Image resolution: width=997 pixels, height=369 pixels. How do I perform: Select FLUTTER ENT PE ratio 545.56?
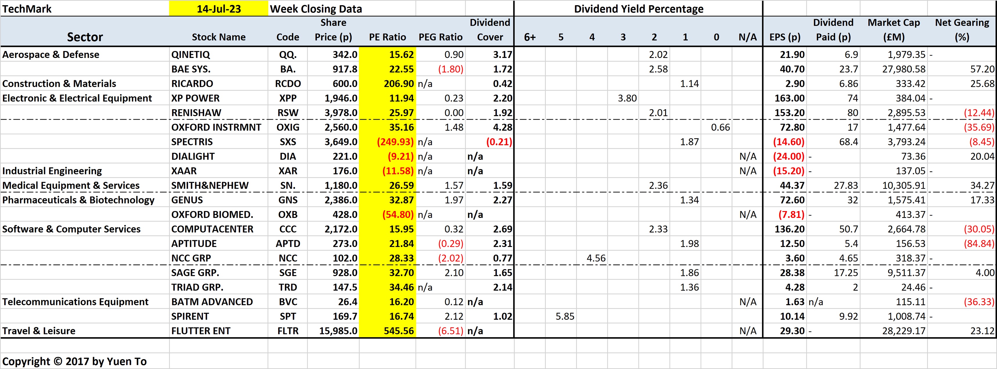point(398,331)
